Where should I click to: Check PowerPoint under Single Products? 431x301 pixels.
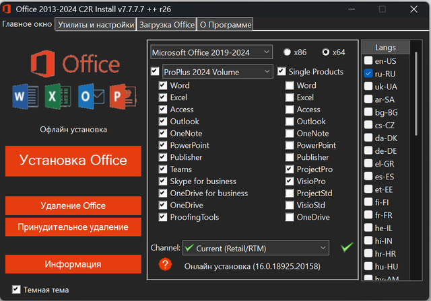point(290,145)
